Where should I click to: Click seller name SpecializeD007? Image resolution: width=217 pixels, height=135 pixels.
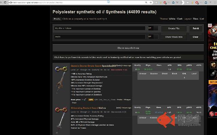click(x=110, y=66)
